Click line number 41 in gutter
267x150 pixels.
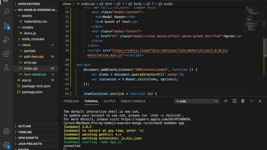pyautogui.click(x=67, y=70)
